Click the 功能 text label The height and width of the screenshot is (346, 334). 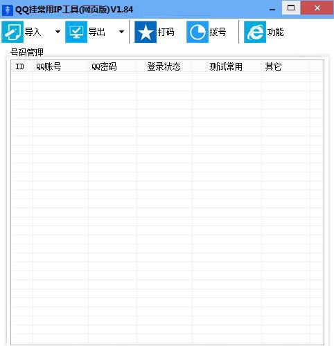275,32
